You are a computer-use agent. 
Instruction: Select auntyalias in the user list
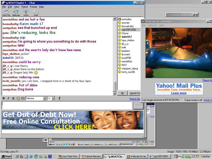[127, 19]
